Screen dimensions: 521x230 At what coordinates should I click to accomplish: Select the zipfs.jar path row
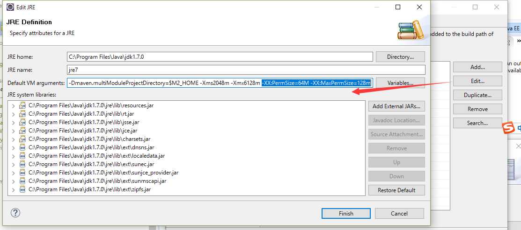90,189
